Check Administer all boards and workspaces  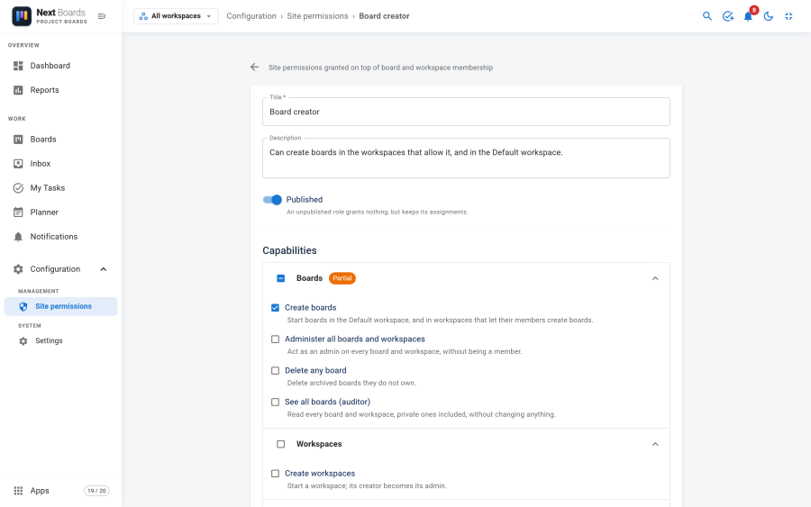275,339
